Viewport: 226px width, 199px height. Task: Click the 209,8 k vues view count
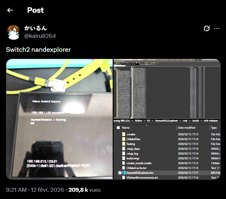(x=85, y=190)
